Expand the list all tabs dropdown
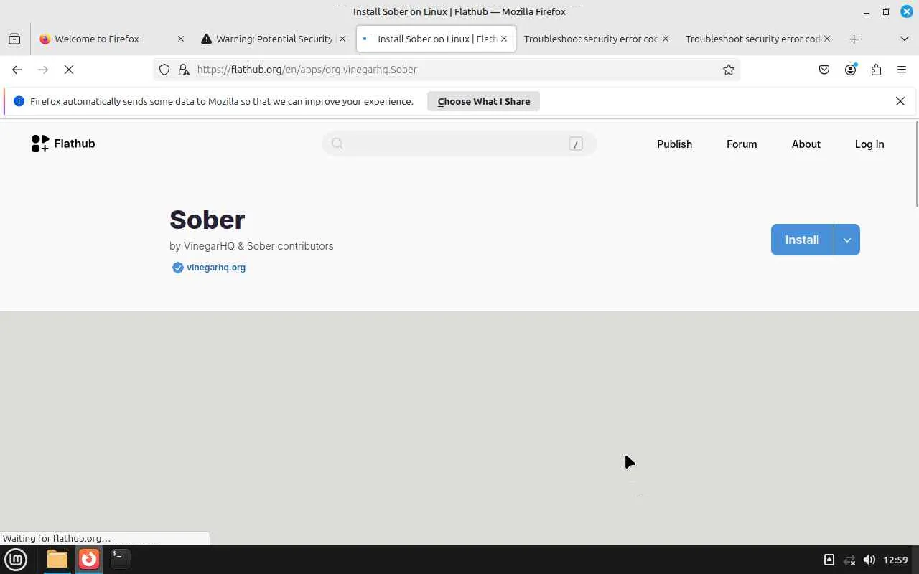Screen dimensions: 919x574 tap(905, 39)
